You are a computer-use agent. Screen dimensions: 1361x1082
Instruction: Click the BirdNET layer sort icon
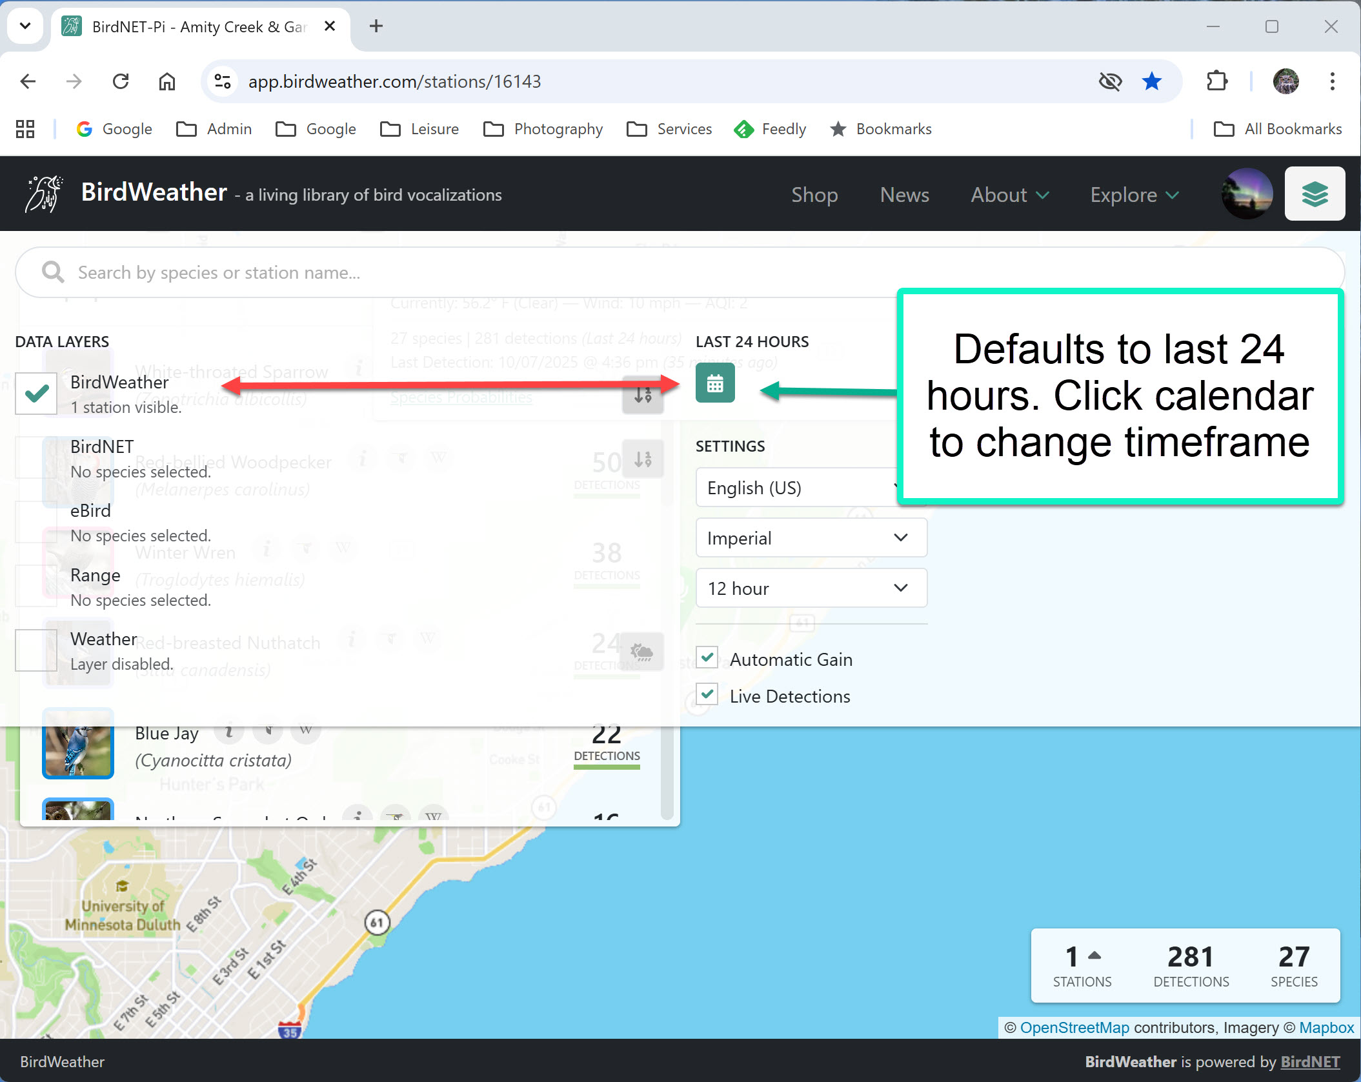coord(643,459)
